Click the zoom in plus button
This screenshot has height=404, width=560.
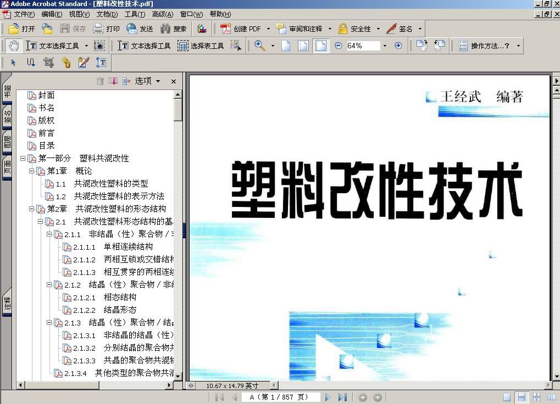[x=398, y=46]
